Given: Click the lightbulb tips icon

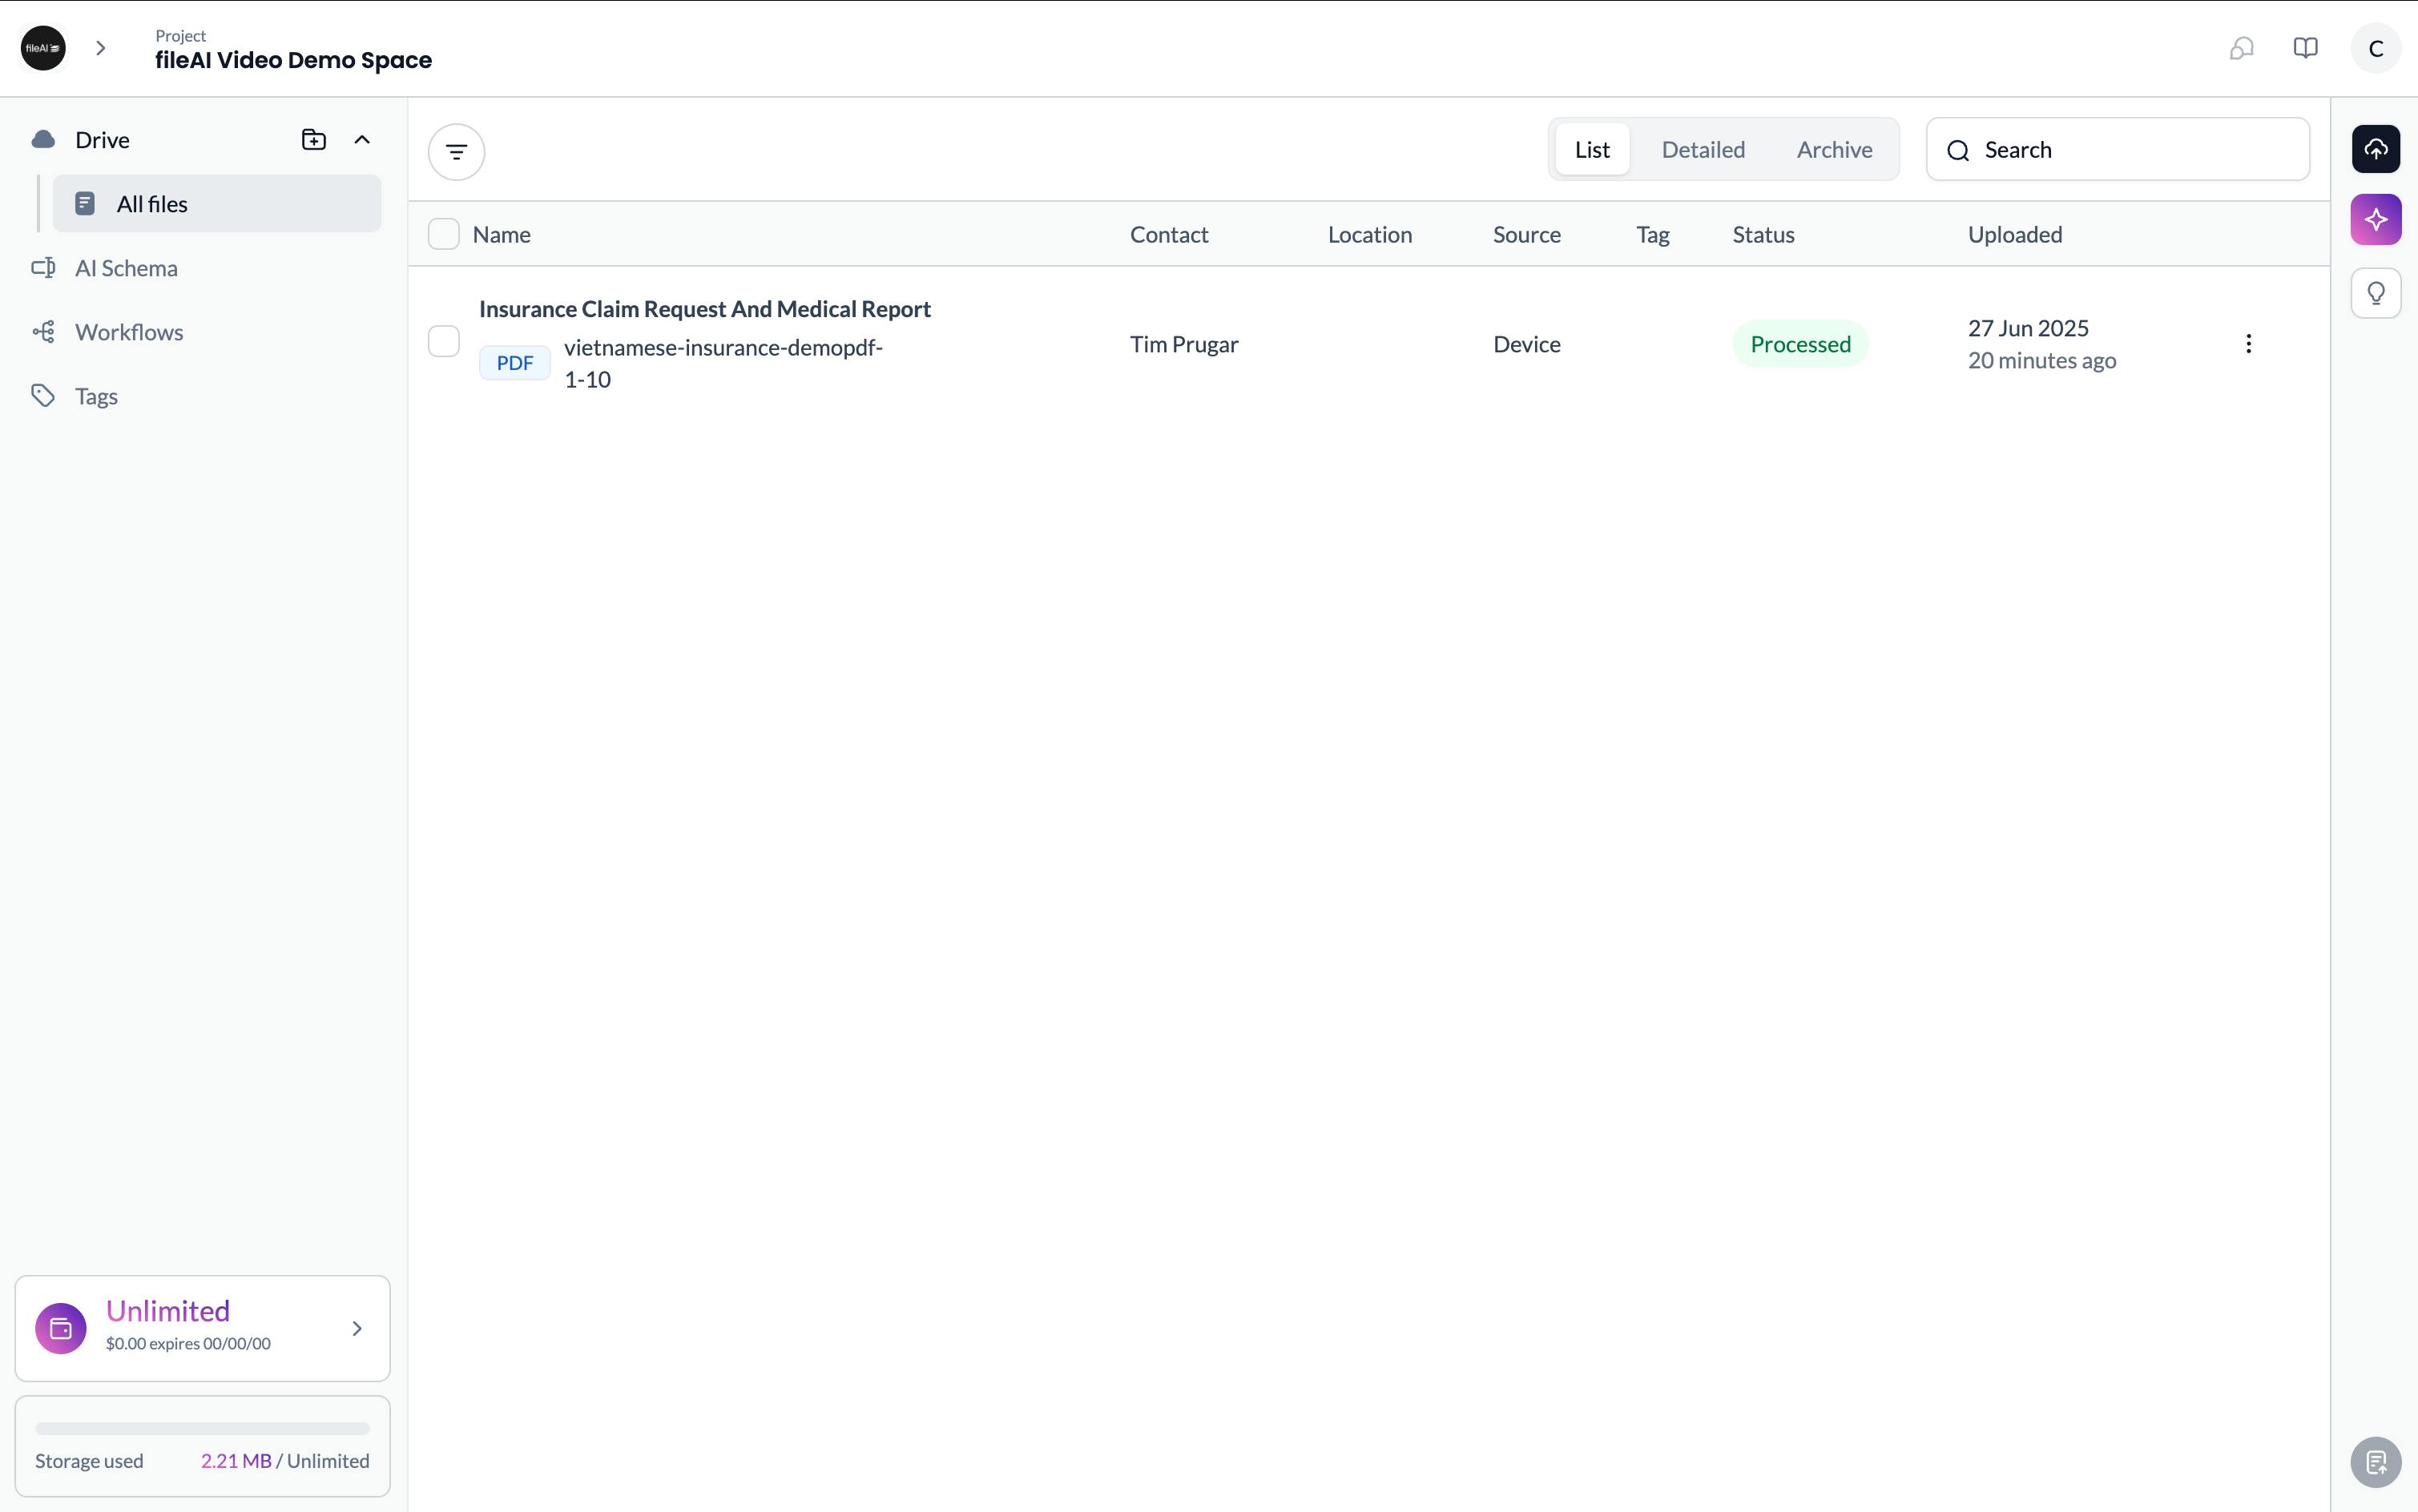Looking at the screenshot, I should [x=2376, y=293].
